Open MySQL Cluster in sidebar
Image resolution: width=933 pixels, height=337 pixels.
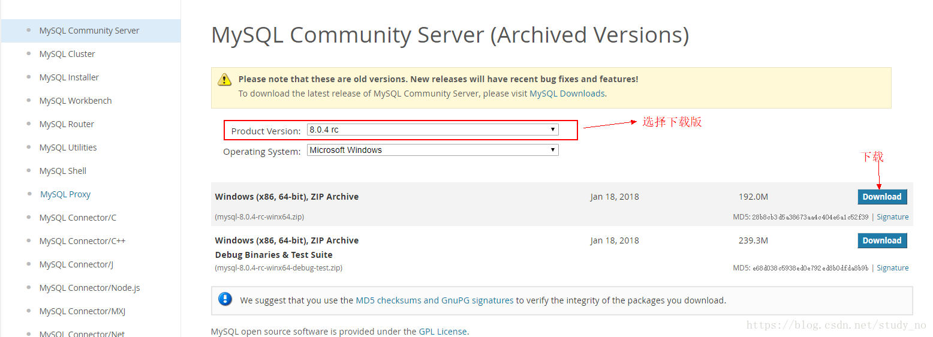tap(67, 54)
